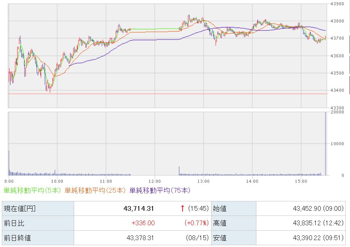The height and width of the screenshot is (247, 350).
Task: Click the 始値 opening price label
Action: click(x=219, y=209)
